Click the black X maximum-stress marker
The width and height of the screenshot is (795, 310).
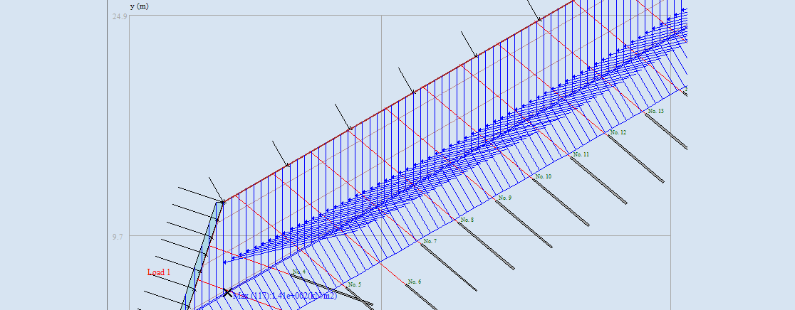coord(228,292)
